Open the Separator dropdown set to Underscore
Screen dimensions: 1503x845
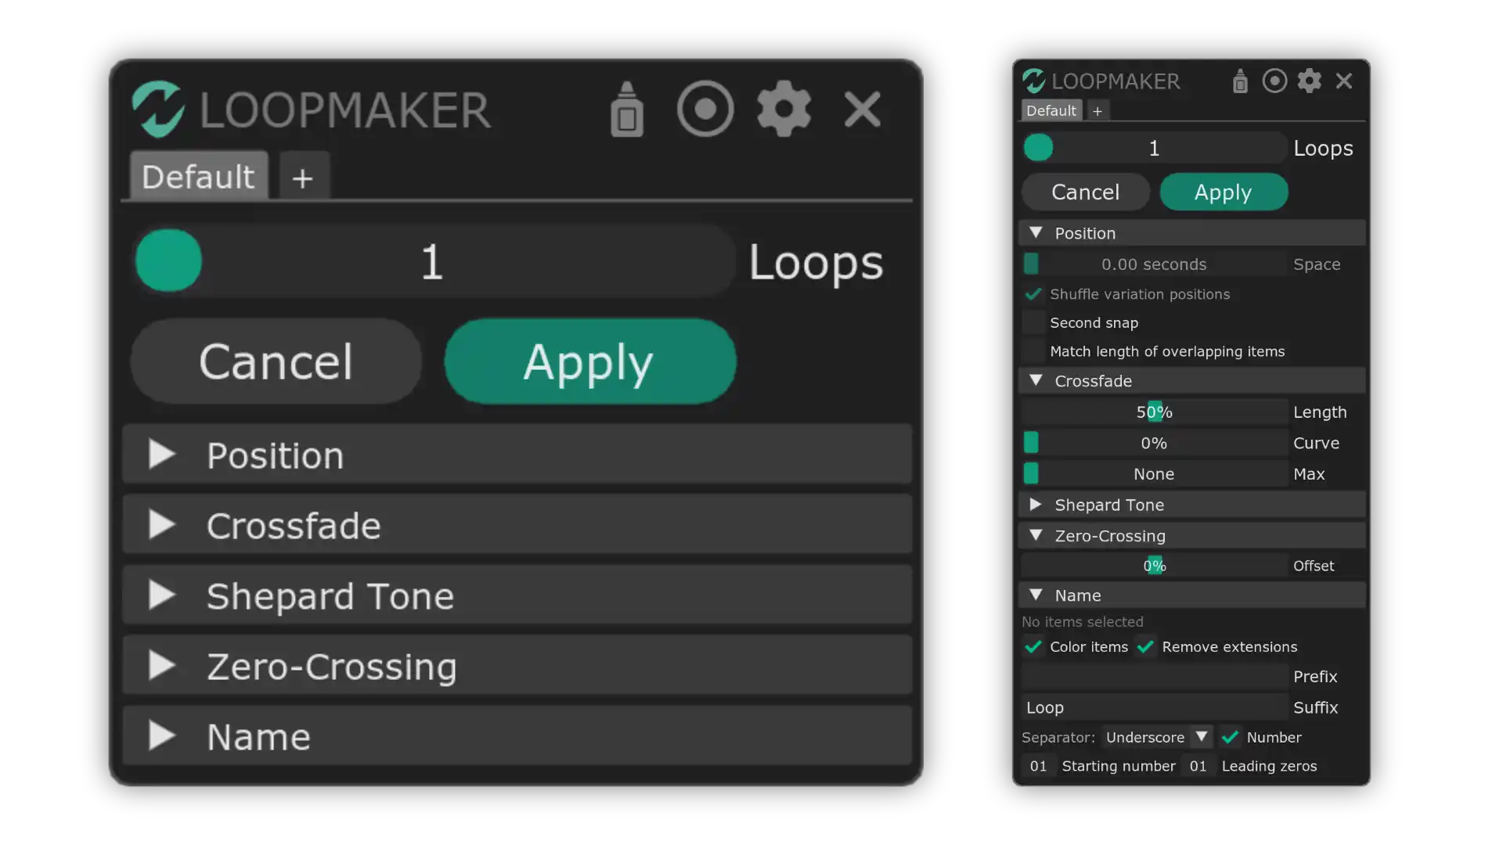click(x=1156, y=737)
